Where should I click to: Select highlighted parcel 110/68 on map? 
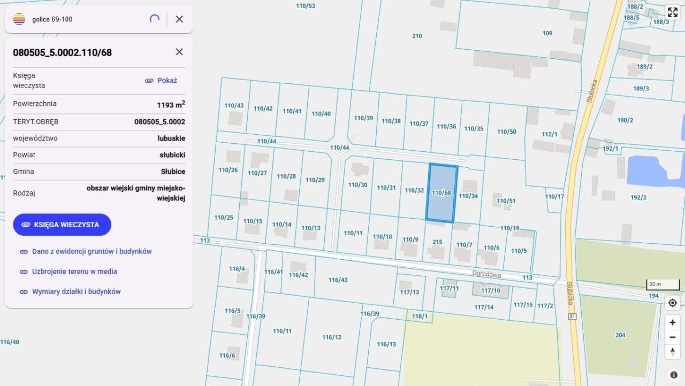442,193
